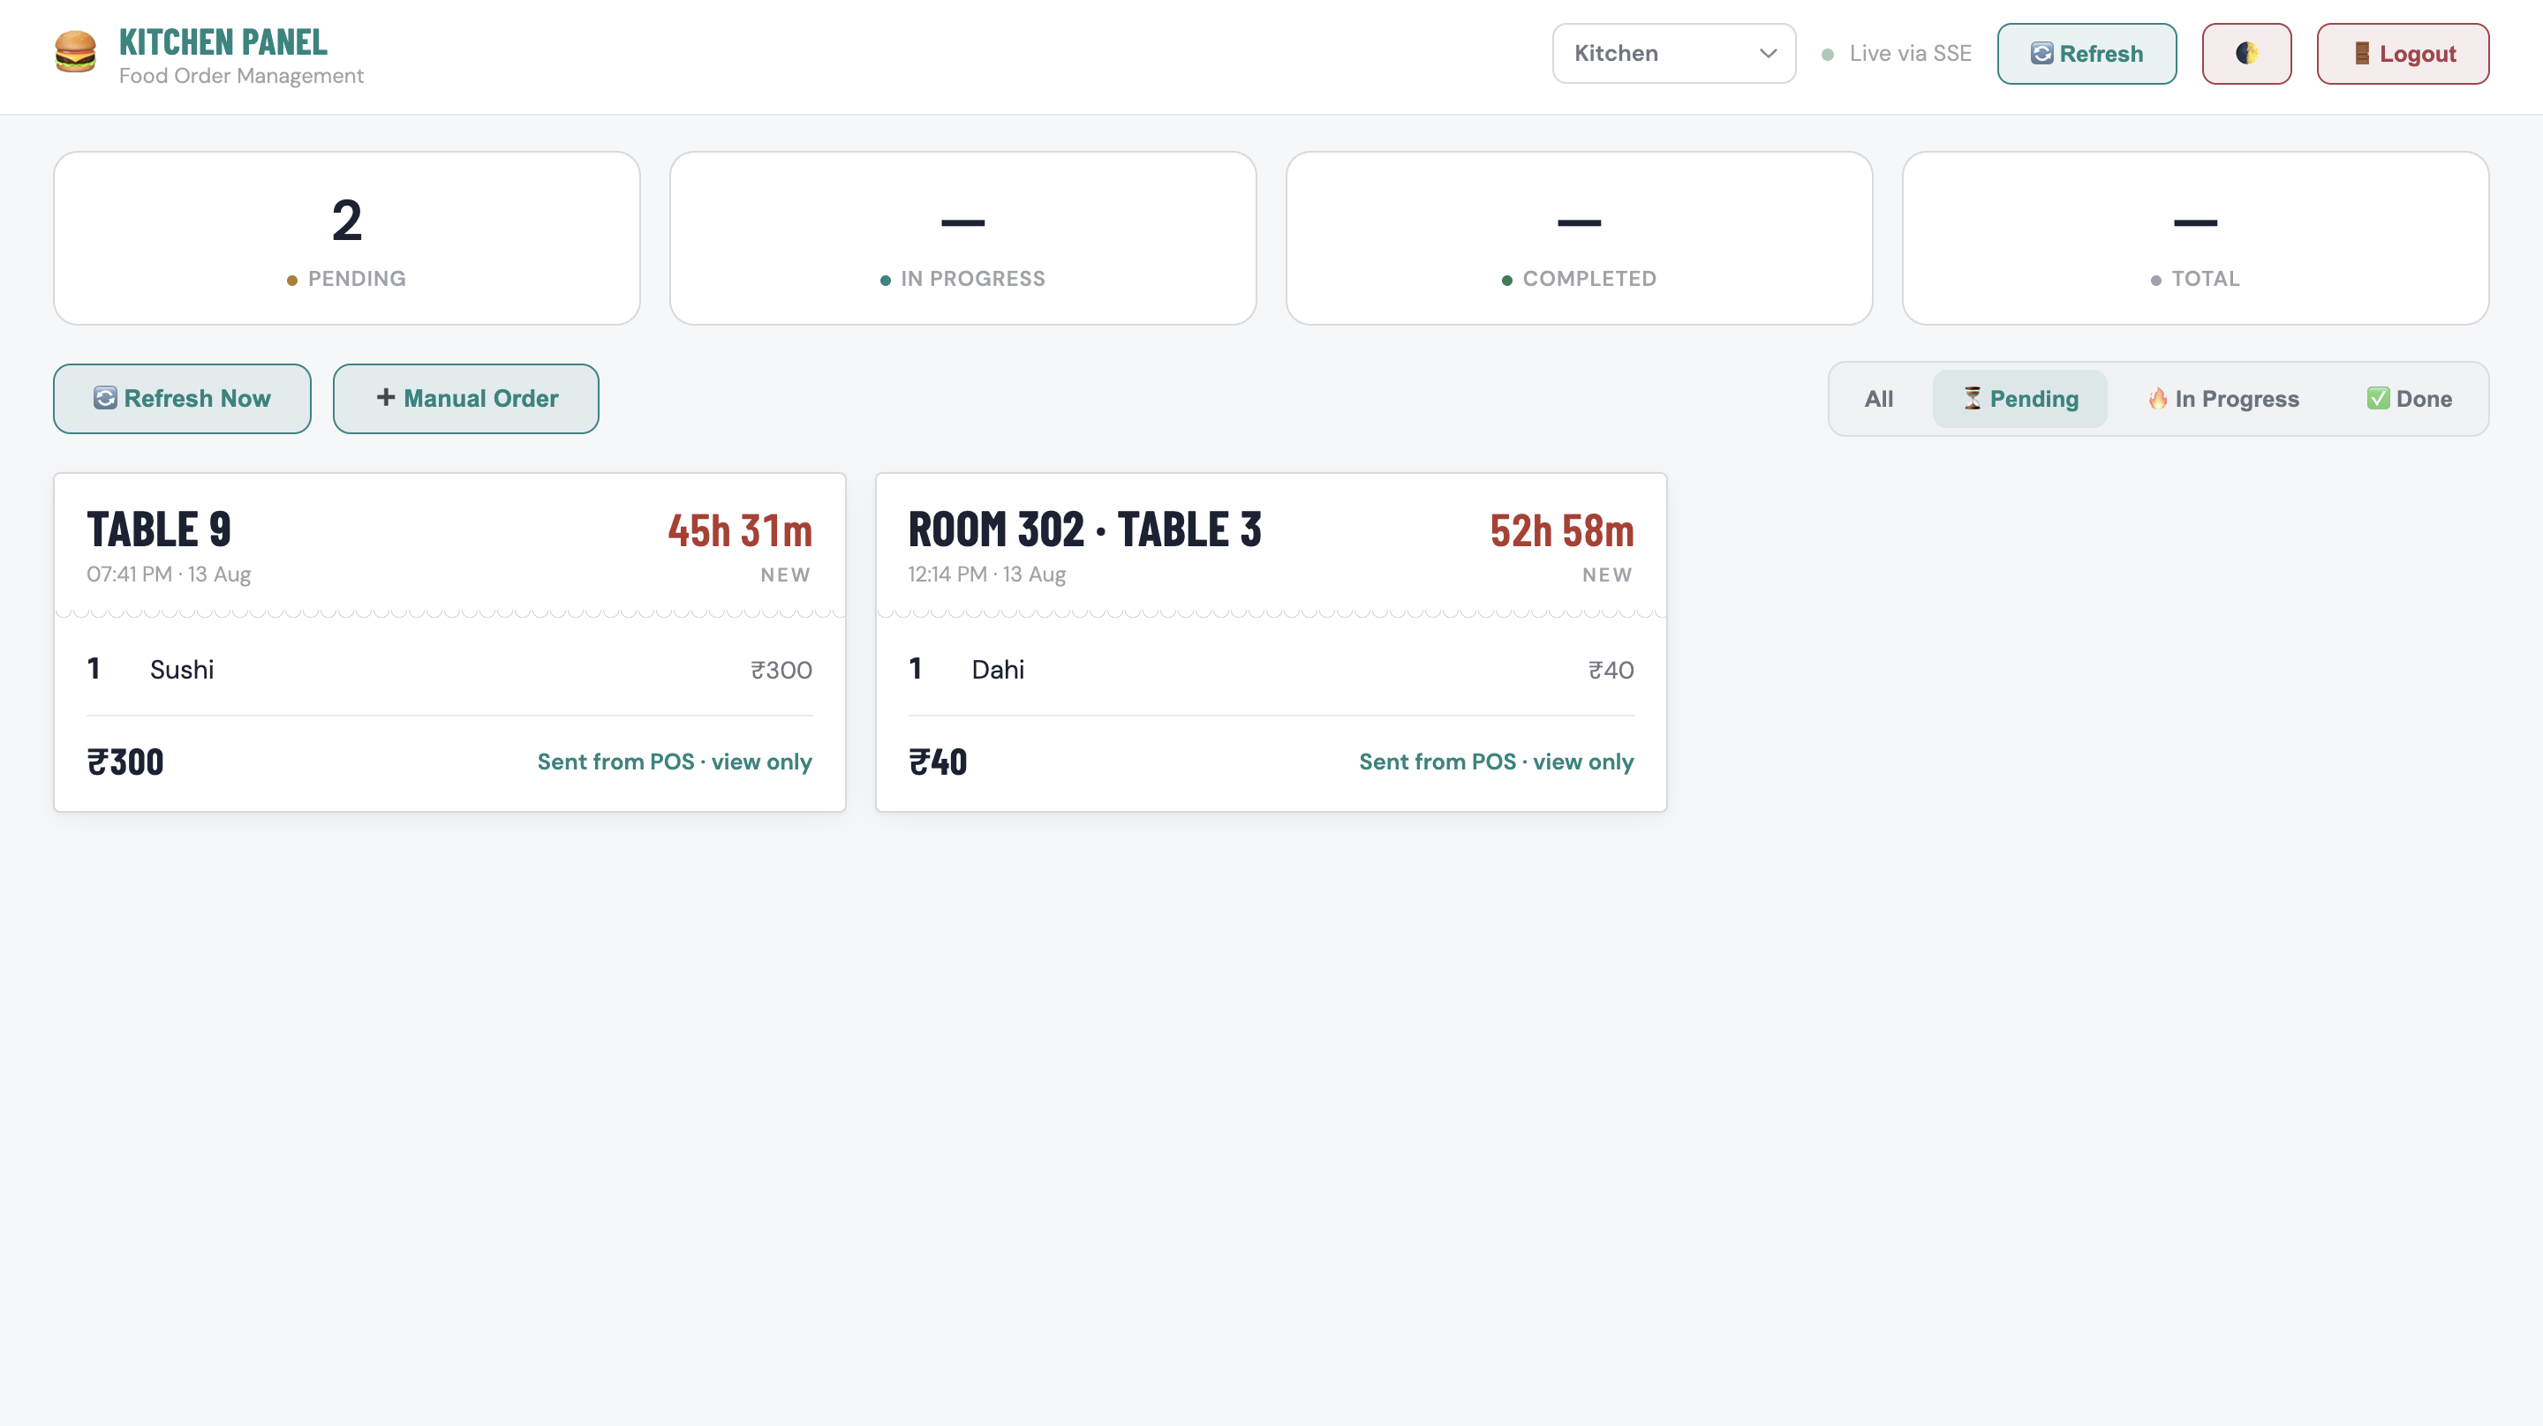
Task: Click the Pending stat card
Action: pos(346,238)
